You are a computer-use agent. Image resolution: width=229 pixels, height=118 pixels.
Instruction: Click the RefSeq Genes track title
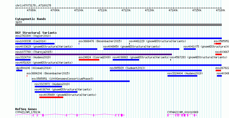pyautogui.click(x=26, y=109)
